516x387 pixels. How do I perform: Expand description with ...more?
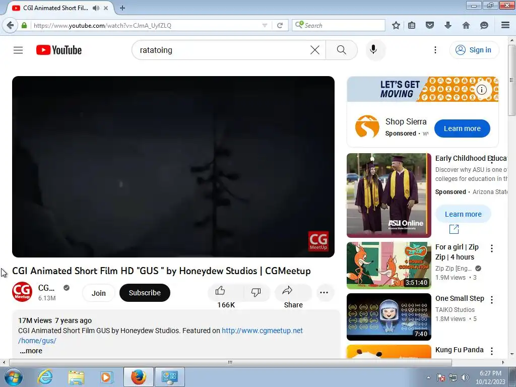pos(31,351)
